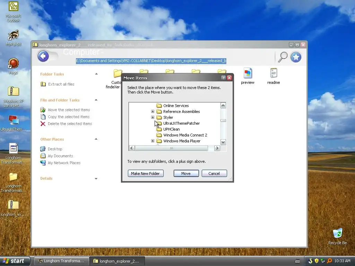Click the Copy selected items icon
Image resolution: width=355 pixels, height=266 pixels.
[43, 117]
